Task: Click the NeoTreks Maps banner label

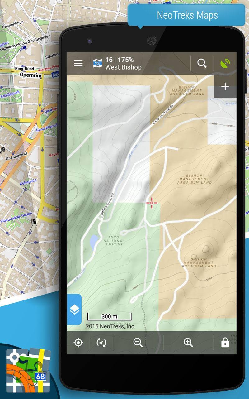Action: 187,15
